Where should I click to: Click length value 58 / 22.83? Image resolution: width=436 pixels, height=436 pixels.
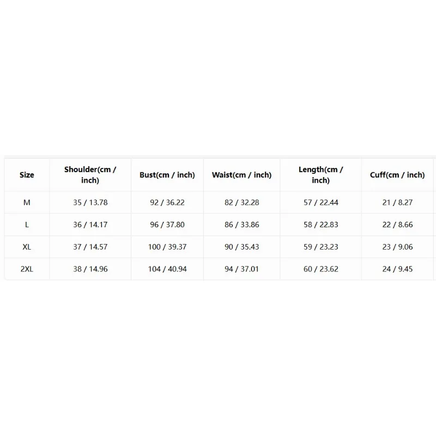coord(320,225)
